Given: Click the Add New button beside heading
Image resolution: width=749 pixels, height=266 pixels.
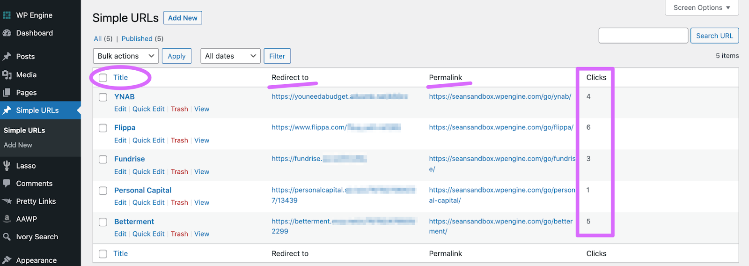Looking at the screenshot, I should point(183,18).
